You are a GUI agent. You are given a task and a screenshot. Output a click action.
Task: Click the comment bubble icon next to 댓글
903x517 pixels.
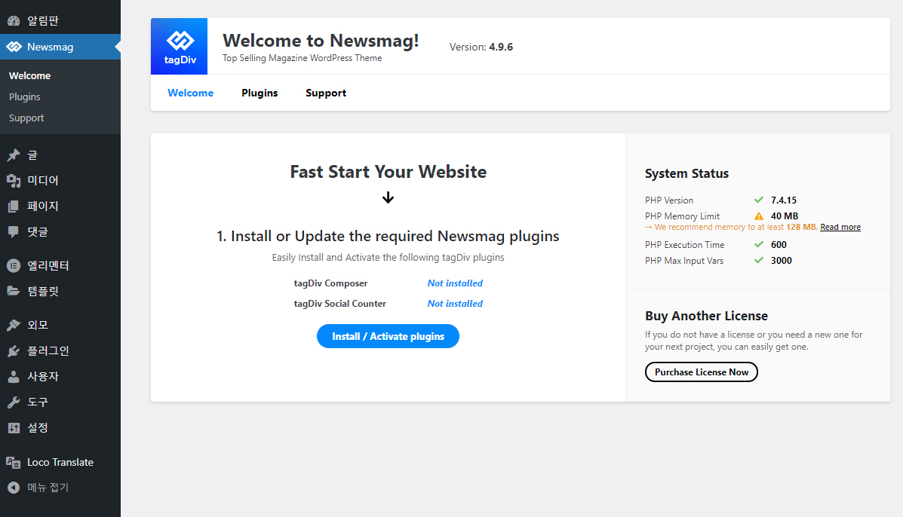(14, 232)
